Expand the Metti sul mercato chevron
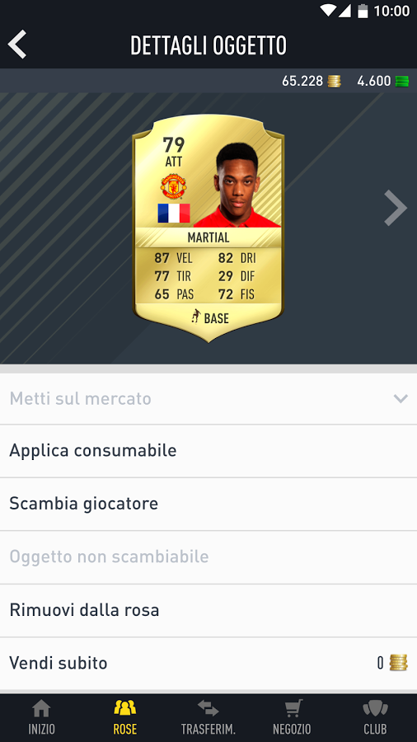Image resolution: width=417 pixels, height=742 pixels. [401, 399]
